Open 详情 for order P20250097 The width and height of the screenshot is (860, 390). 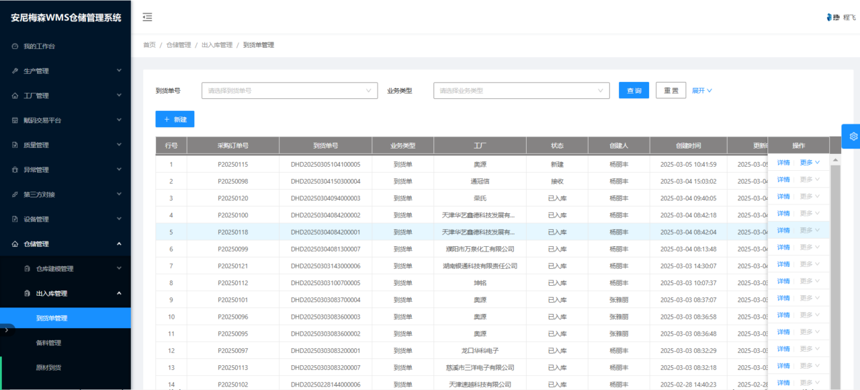pos(783,349)
